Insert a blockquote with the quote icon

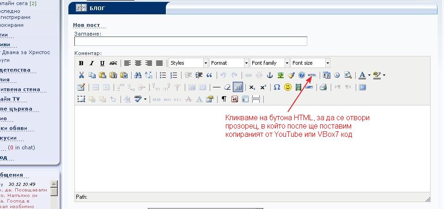pos(209,75)
